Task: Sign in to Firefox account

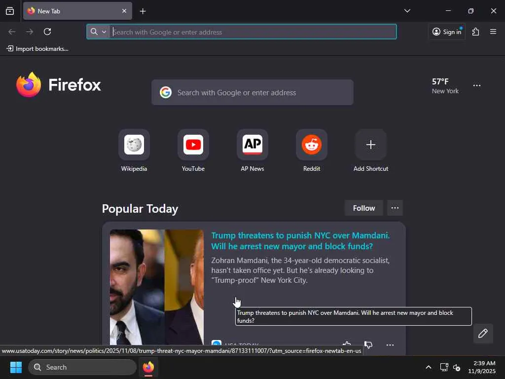Action: pos(447,32)
